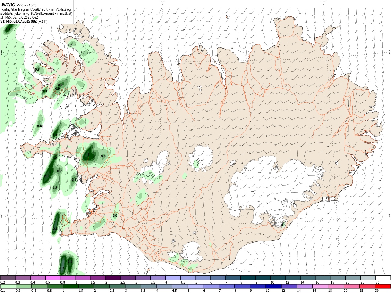Viewport: 391px width, 293px height.
Task: Click the darkest purple swatch at 2 in upper legend
Action: 113,278
